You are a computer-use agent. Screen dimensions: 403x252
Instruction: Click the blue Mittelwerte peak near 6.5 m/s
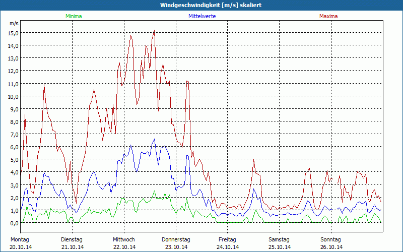tap(155, 139)
